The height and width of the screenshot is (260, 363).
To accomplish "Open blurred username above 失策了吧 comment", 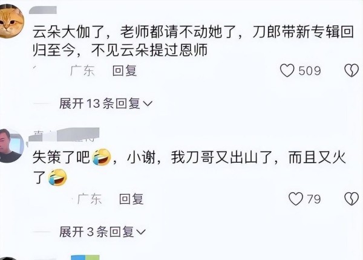I will click(64, 134).
